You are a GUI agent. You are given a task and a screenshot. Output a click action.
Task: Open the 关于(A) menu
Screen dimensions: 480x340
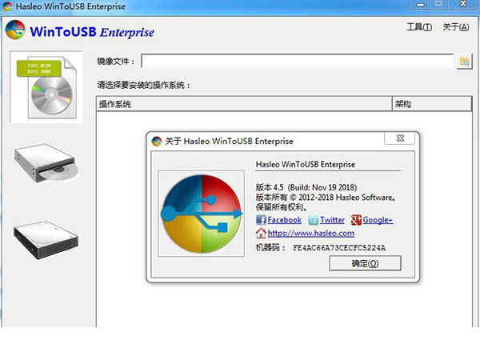click(x=455, y=27)
